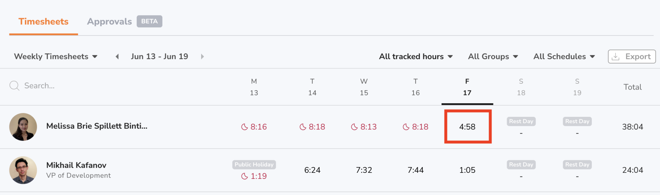Screen dimensions: 660x195
Task: Switch to the Approvals tab
Action: [110, 22]
